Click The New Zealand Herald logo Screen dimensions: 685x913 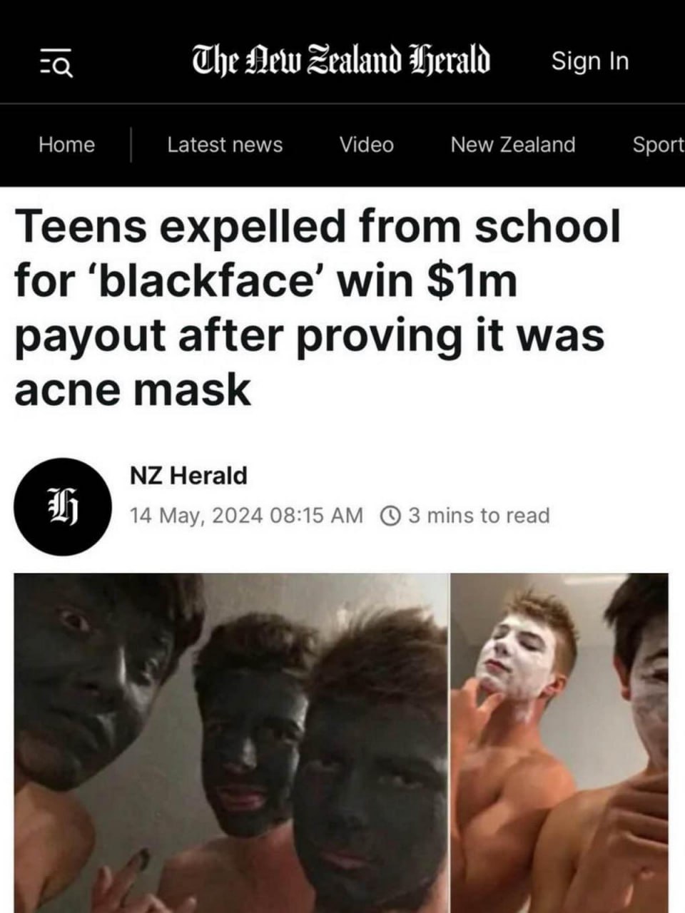tap(341, 60)
